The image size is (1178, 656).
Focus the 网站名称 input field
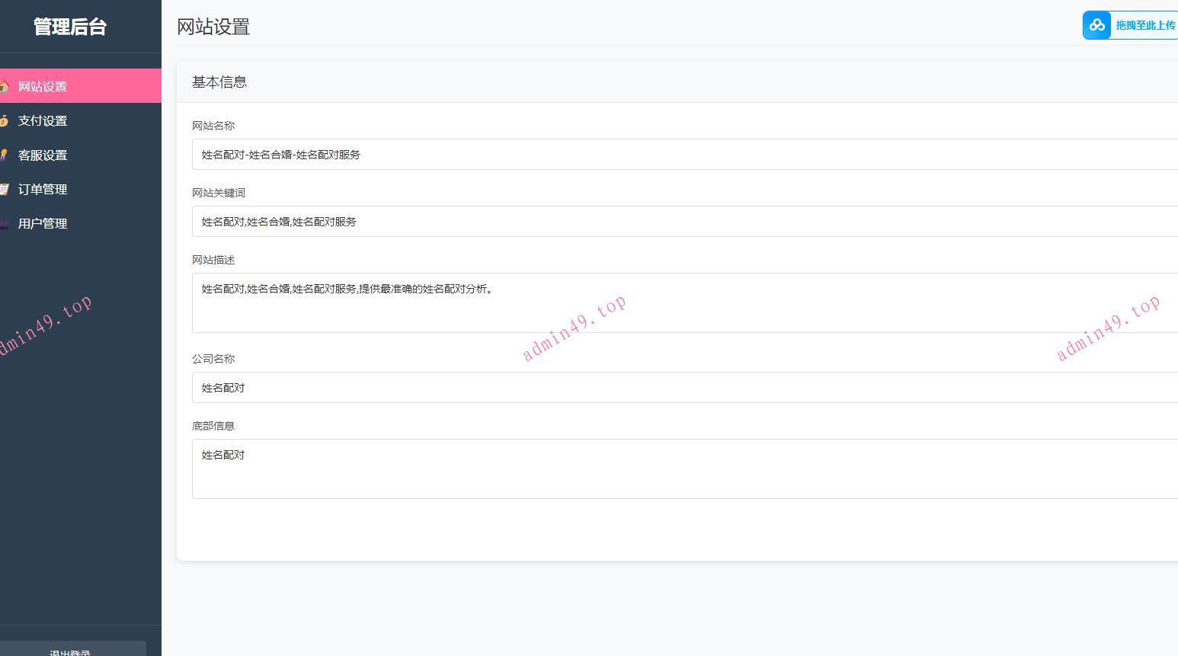click(x=684, y=155)
